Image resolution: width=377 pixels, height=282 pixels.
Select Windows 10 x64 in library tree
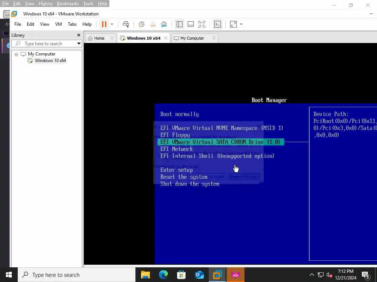tap(50, 61)
